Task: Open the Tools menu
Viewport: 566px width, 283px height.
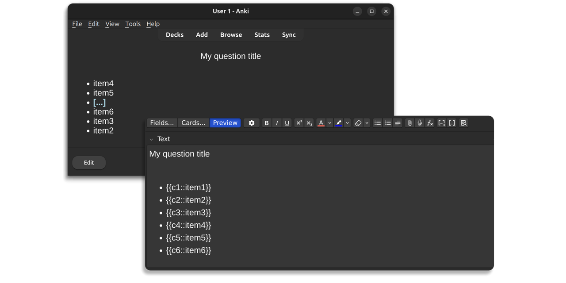Action: 133,24
